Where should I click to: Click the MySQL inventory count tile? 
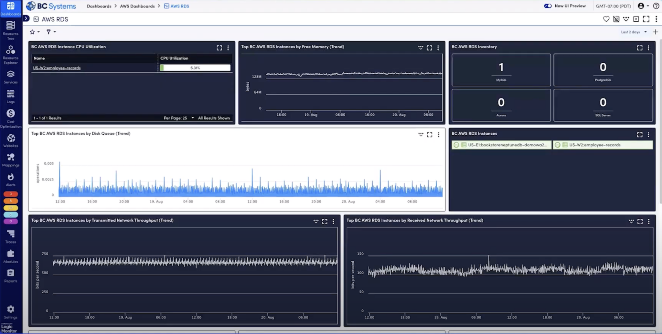coord(501,70)
